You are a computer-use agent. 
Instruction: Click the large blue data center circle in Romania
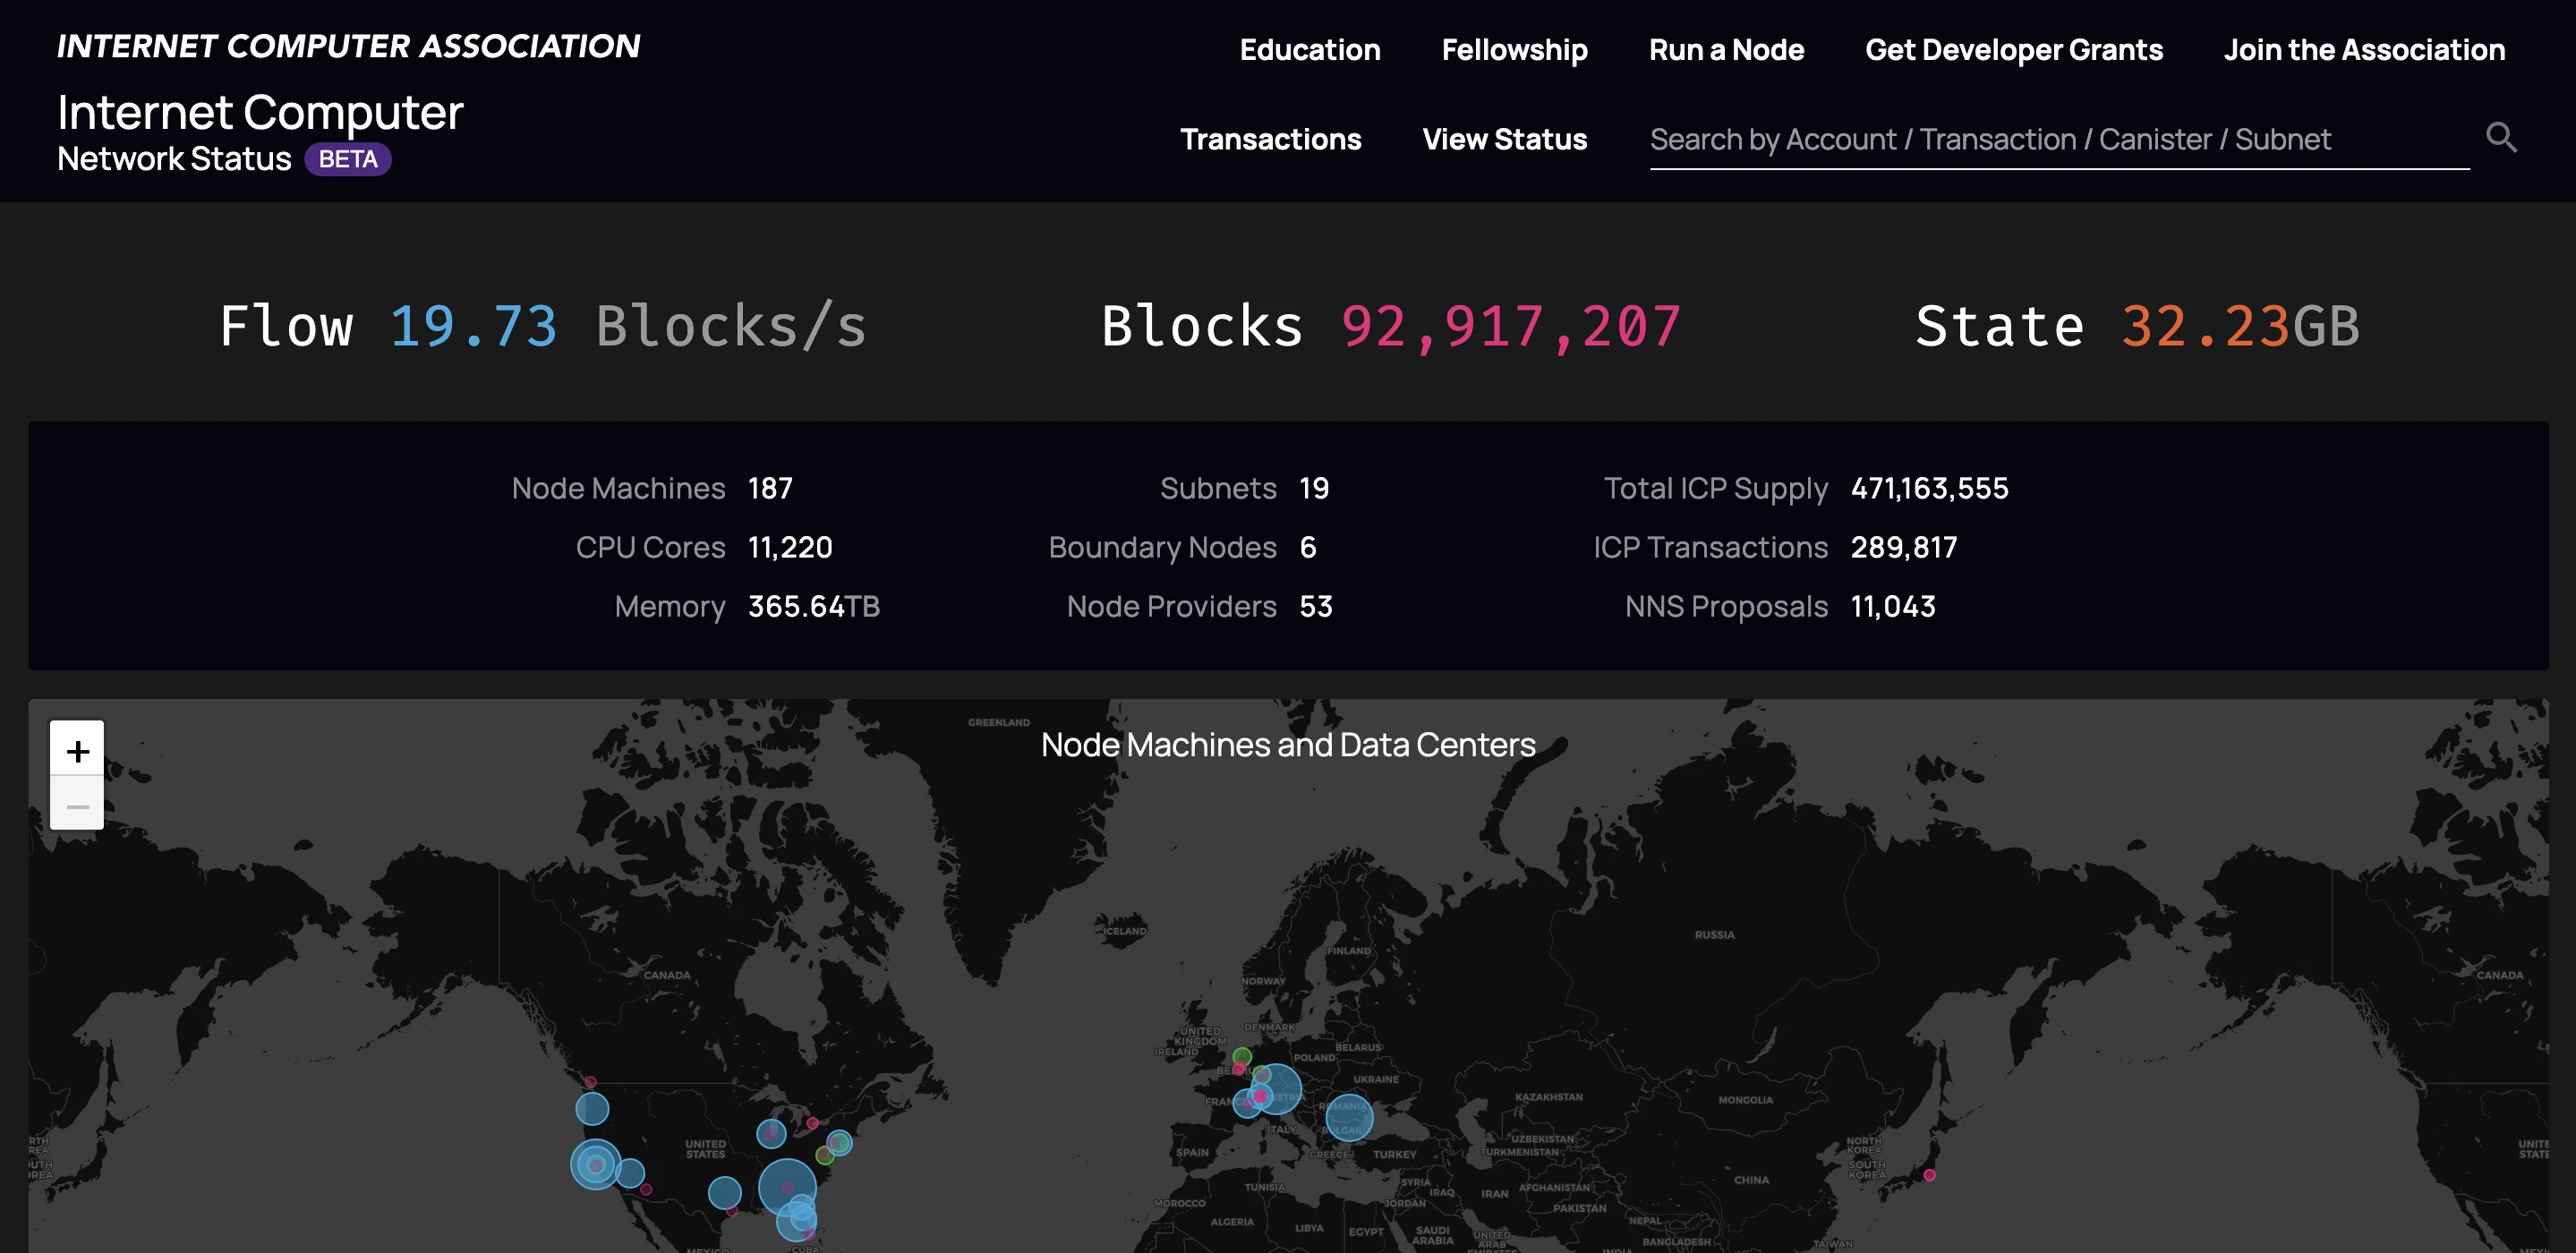(1348, 1117)
